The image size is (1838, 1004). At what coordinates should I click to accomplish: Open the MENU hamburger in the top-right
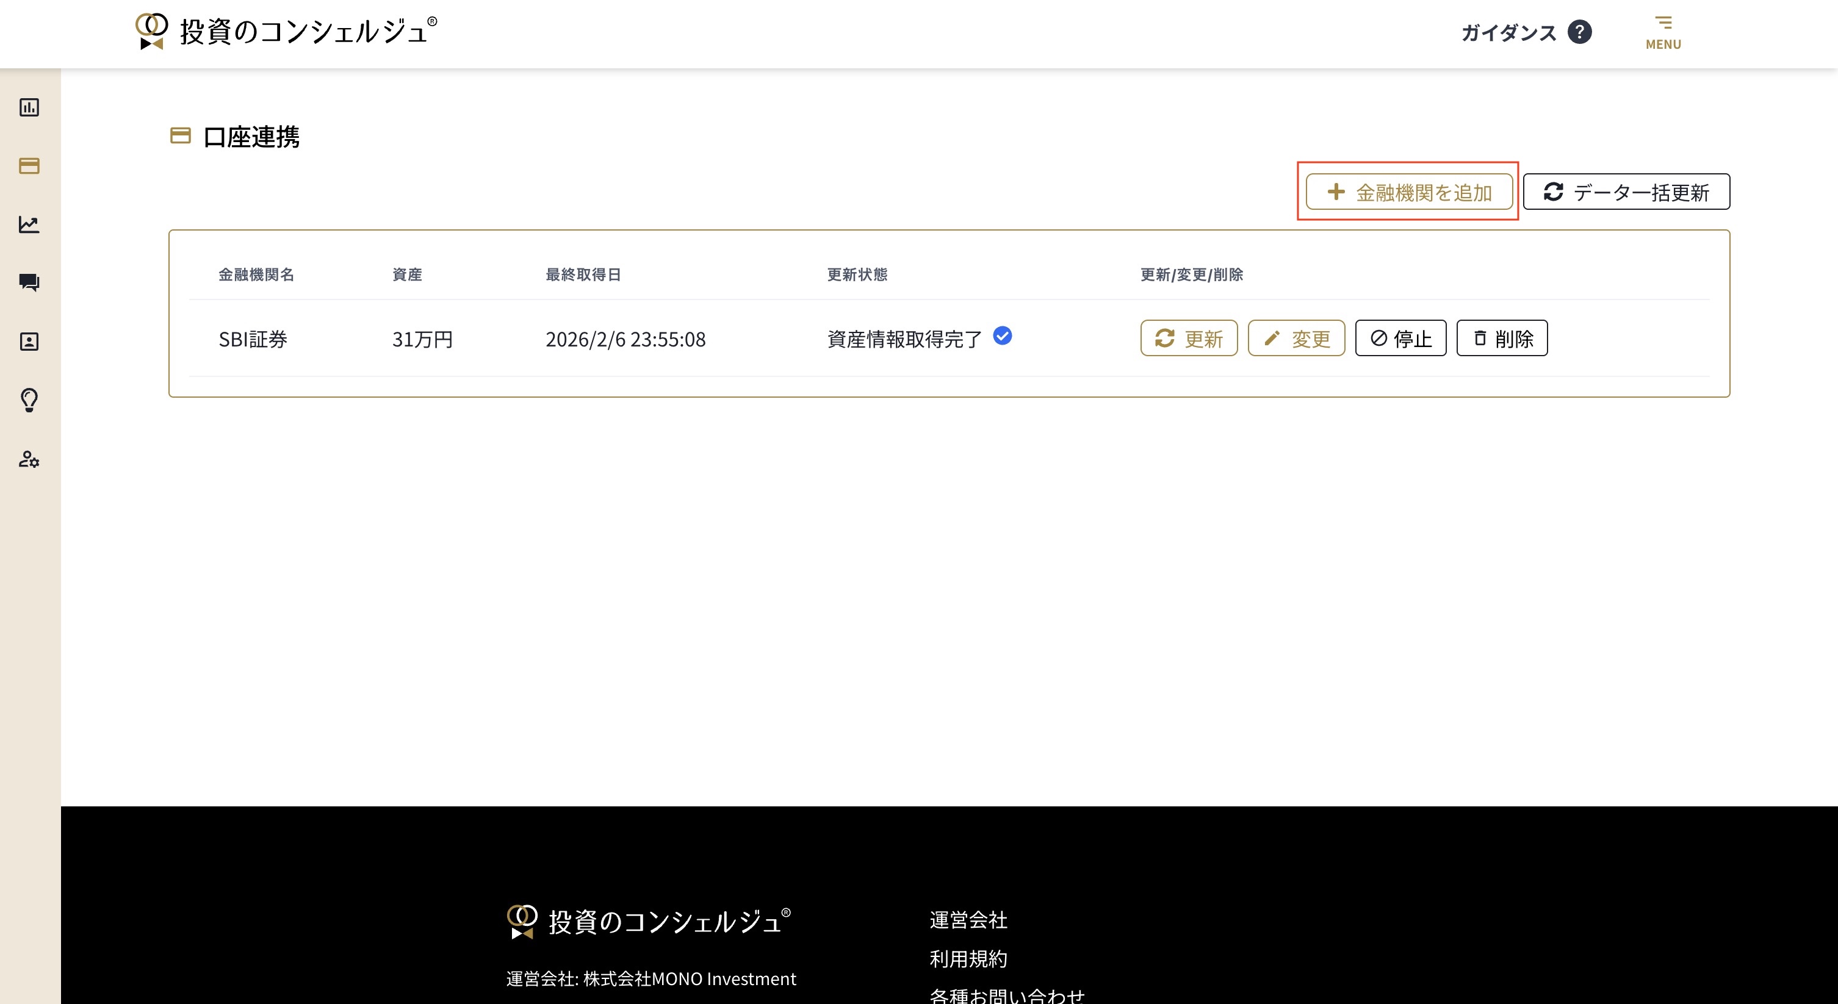pos(1663,31)
